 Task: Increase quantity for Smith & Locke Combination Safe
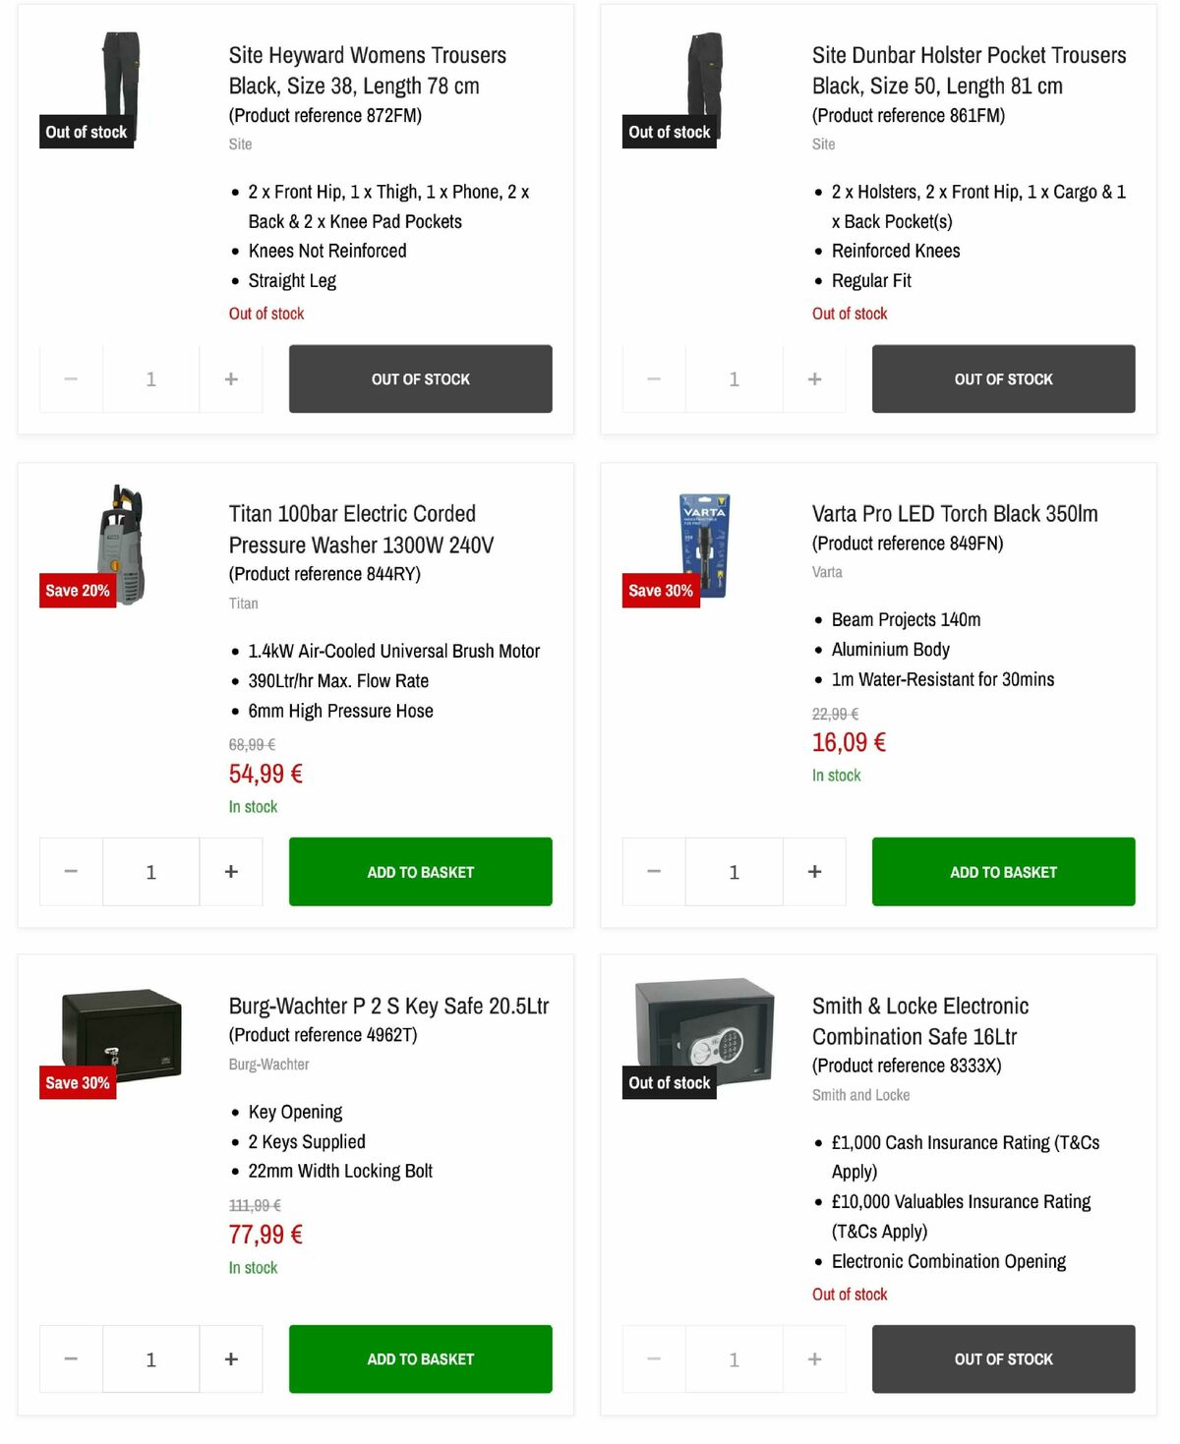(814, 1358)
